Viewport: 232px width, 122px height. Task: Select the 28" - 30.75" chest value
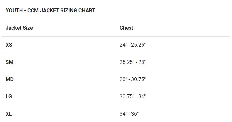[x=132, y=79]
